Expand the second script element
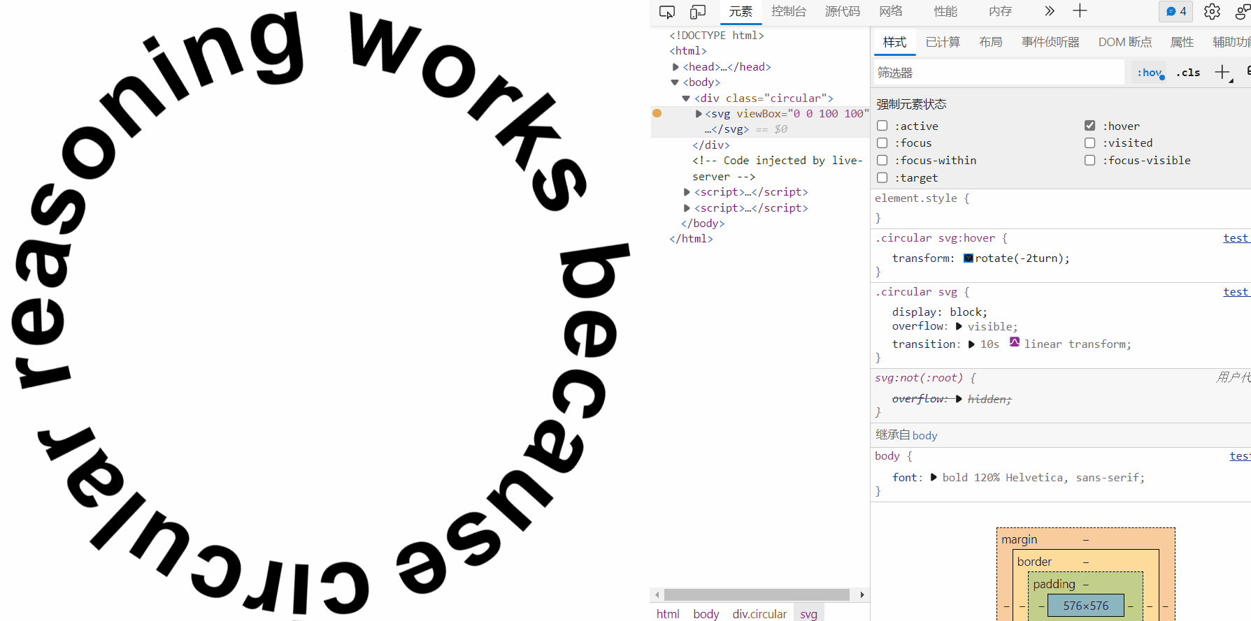Image resolution: width=1251 pixels, height=621 pixels. [687, 208]
